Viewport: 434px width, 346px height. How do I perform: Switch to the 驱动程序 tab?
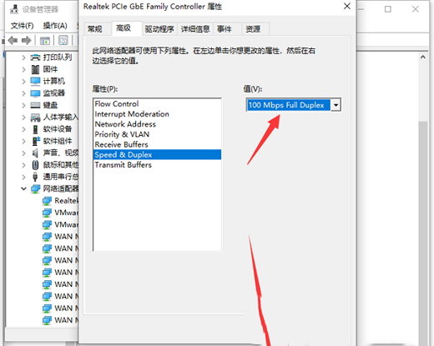tap(159, 29)
